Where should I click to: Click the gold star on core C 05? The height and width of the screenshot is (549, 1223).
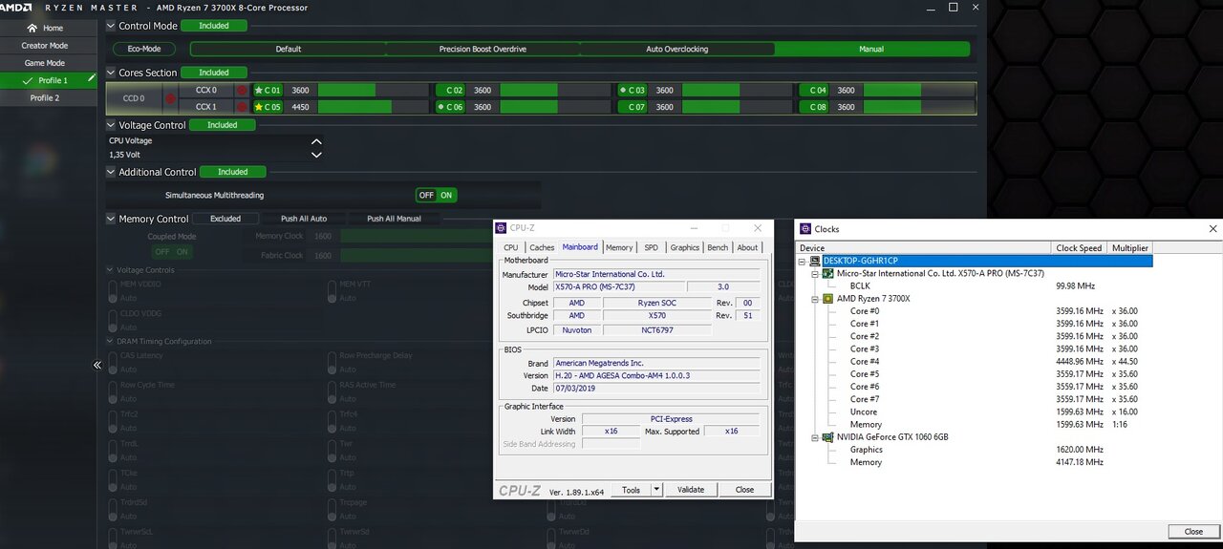tap(259, 107)
